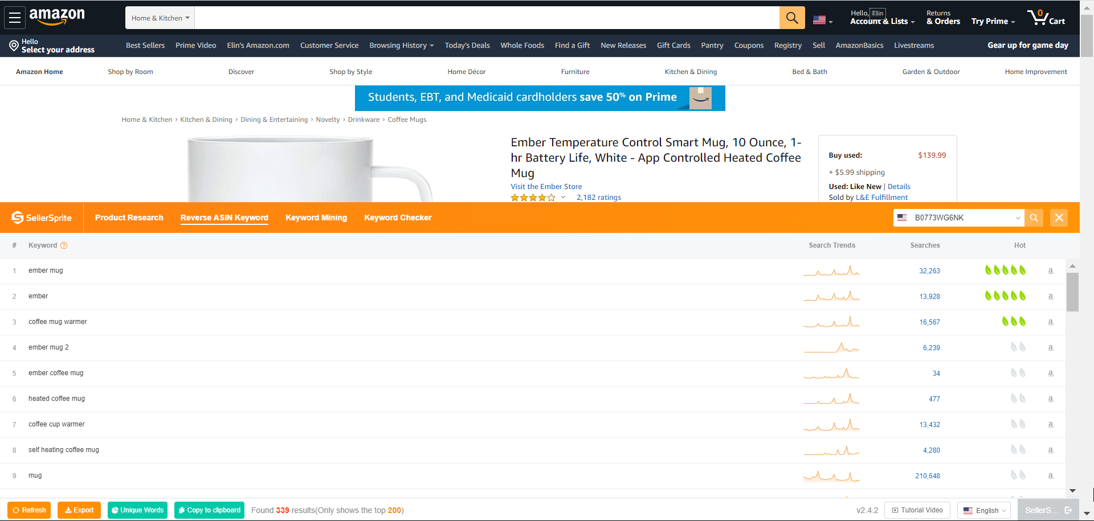The image size is (1094, 521).
Task: Click the orange Amazon search magnifier button
Action: click(792, 18)
